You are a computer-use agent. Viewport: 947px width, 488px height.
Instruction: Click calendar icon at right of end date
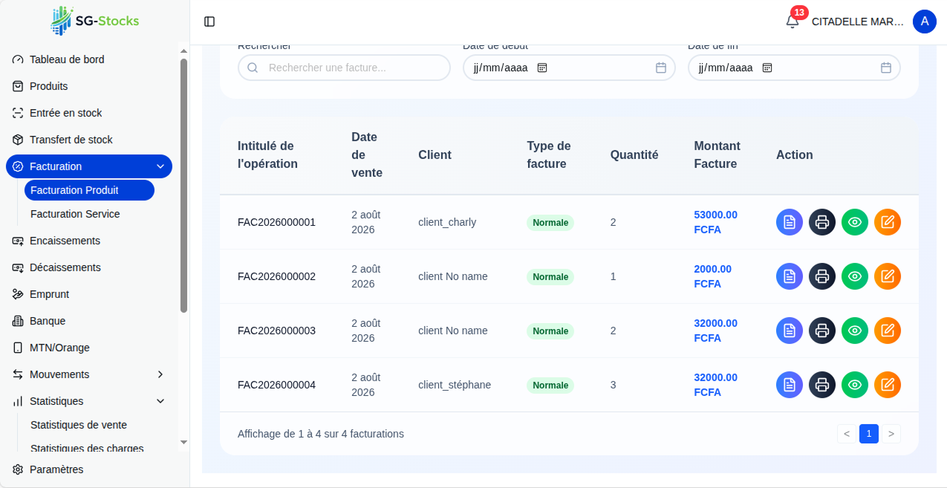(x=886, y=68)
